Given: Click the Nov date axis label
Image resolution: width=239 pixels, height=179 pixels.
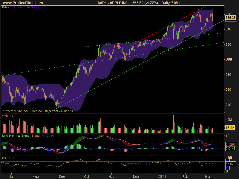Looking at the screenshot, I should click(x=111, y=177).
